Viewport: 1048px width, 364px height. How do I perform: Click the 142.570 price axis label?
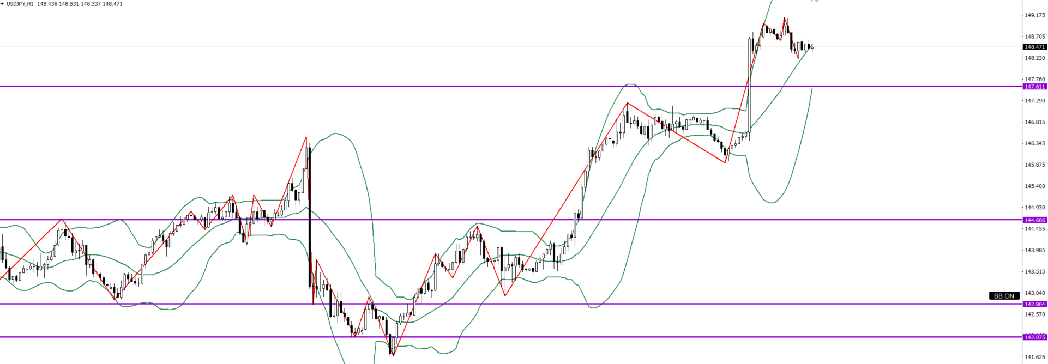coord(1034,314)
